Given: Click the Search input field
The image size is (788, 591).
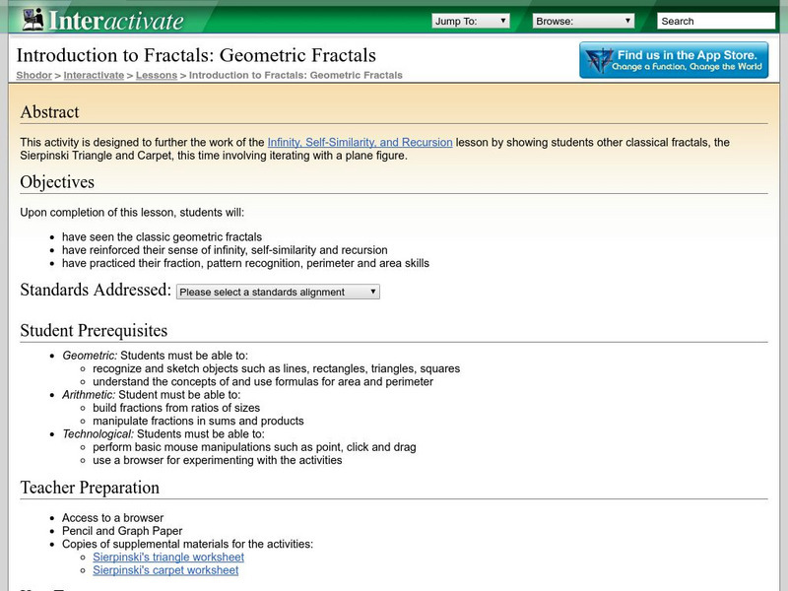Looking at the screenshot, I should pyautogui.click(x=715, y=21).
